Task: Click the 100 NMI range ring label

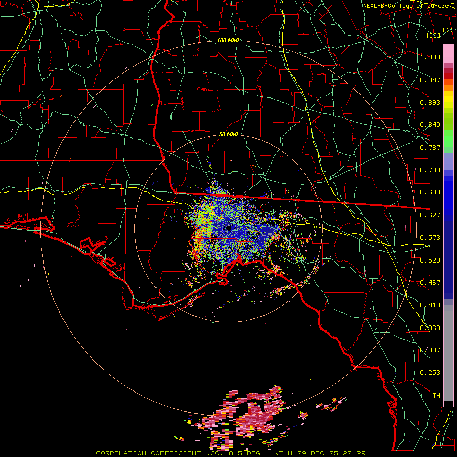Action: pos(228,40)
